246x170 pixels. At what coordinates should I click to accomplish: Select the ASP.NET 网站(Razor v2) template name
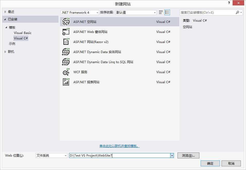coord(91,42)
